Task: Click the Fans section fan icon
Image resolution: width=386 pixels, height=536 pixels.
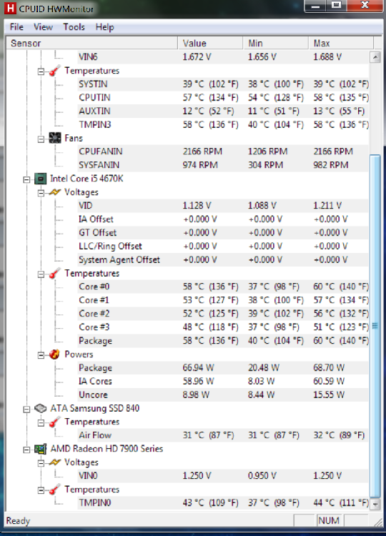Action: [x=55, y=138]
